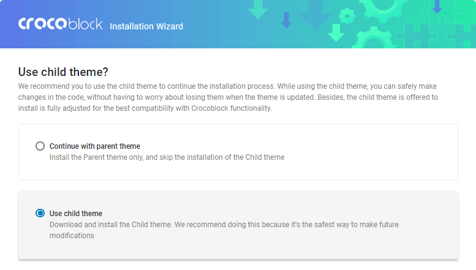Screen dimensions: 476x270
Task: Click the blue down arrow at header's top-right
Action: 437,7
